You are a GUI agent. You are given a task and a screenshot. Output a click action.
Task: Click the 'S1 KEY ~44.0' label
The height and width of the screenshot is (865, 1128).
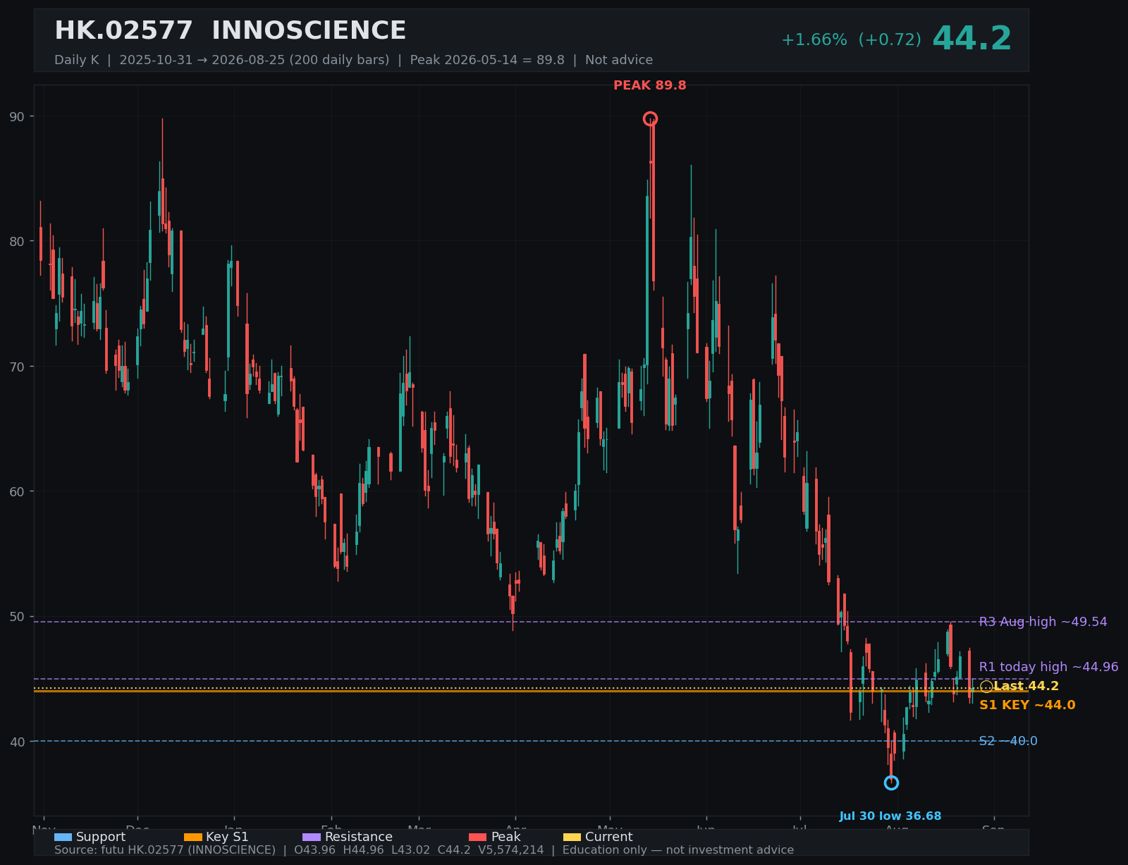click(x=1027, y=705)
